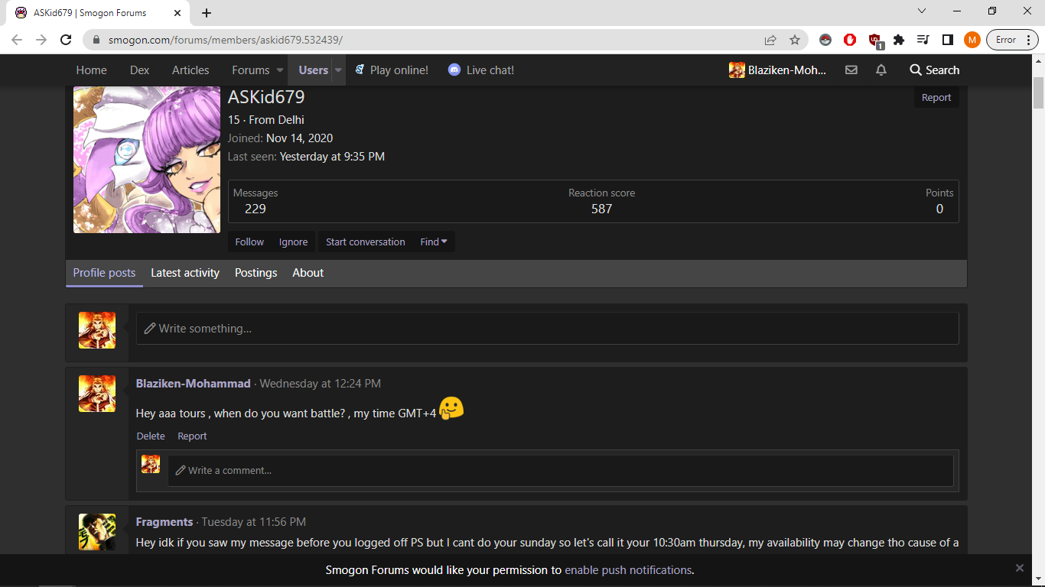Open the Dex nav item
Image resolution: width=1045 pixels, height=587 pixels.
click(140, 70)
